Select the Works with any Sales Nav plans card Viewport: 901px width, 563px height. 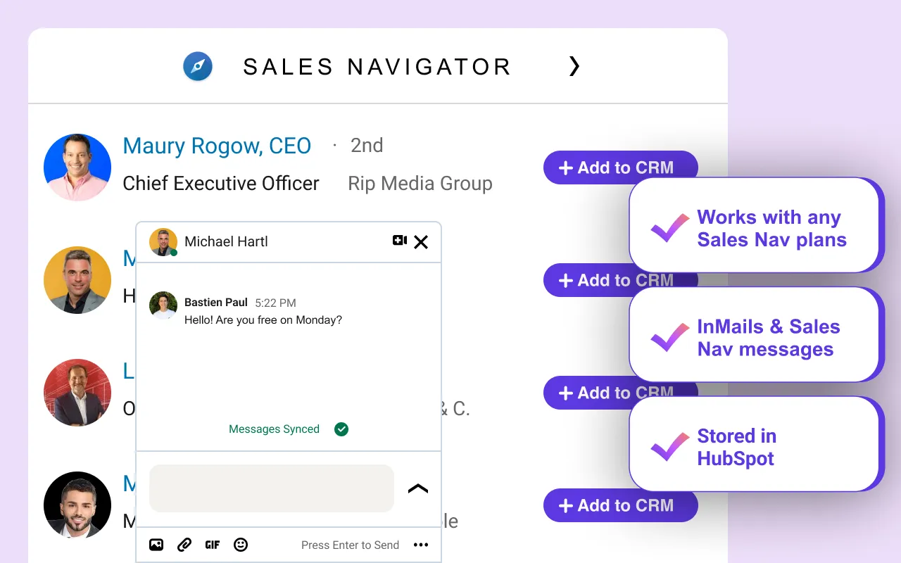(x=755, y=224)
